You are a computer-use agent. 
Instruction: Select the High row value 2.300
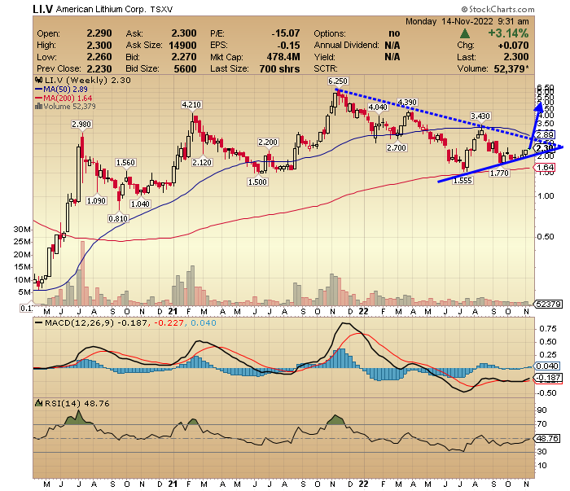pos(99,46)
